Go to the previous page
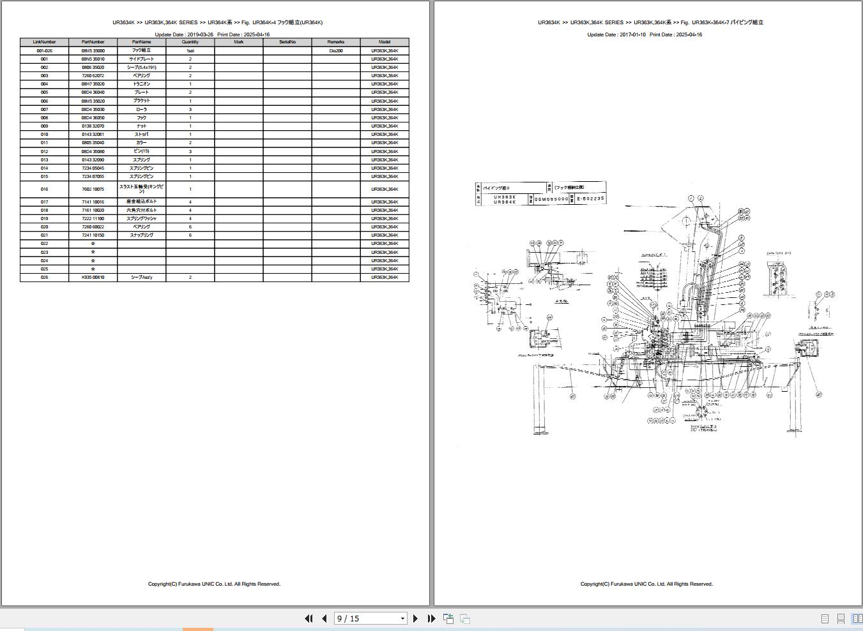The height and width of the screenshot is (631, 863). point(325,618)
